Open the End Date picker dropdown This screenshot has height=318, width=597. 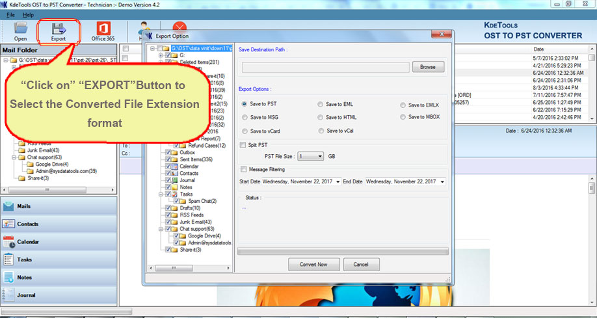pyautogui.click(x=440, y=181)
